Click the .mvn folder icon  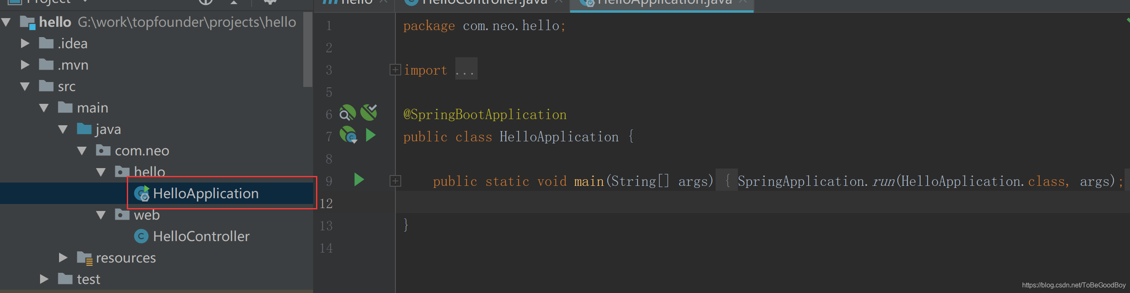pos(46,65)
